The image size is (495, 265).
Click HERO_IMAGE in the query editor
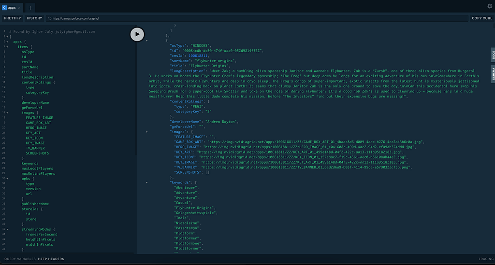click(36, 128)
